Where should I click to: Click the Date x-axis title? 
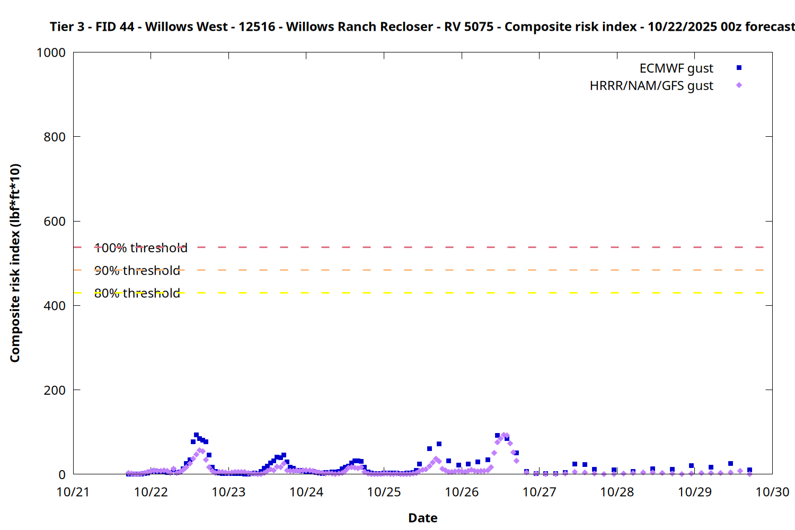[422, 518]
